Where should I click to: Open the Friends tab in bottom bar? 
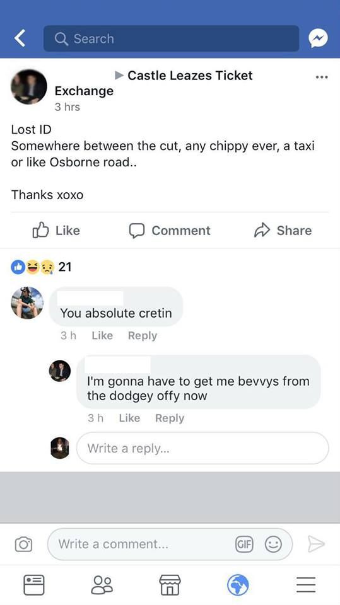point(102,585)
